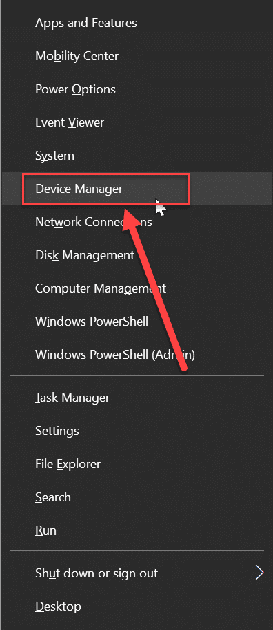Screen dimensions: 273x630
Task: Start Windows PowerShell (Admin)
Action: click(x=136, y=354)
